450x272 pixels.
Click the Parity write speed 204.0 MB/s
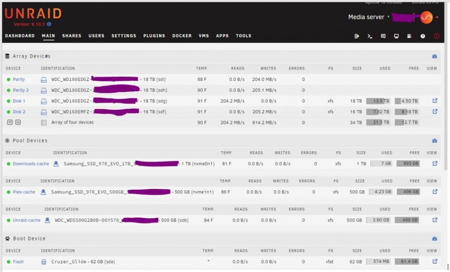pos(264,80)
